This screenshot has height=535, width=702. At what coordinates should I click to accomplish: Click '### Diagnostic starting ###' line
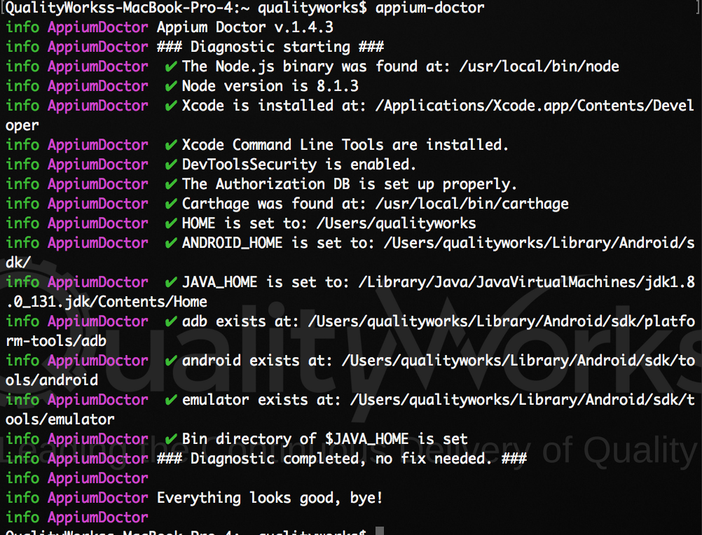[x=270, y=47]
